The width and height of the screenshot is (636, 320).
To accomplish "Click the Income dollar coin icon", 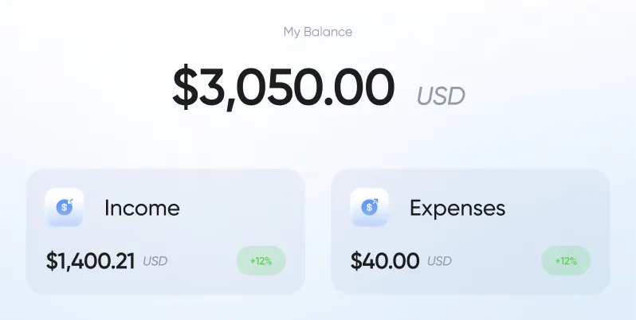I will click(64, 209).
